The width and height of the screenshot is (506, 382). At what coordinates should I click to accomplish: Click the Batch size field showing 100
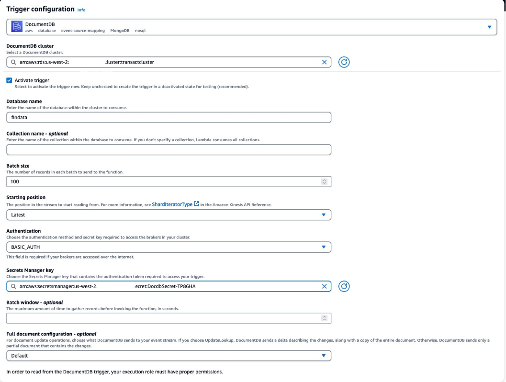(169, 181)
